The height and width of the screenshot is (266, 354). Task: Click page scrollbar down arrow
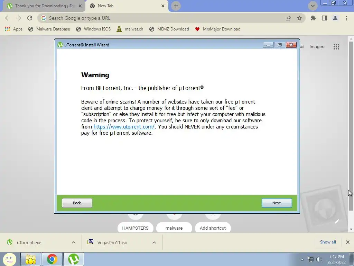tap(351, 229)
